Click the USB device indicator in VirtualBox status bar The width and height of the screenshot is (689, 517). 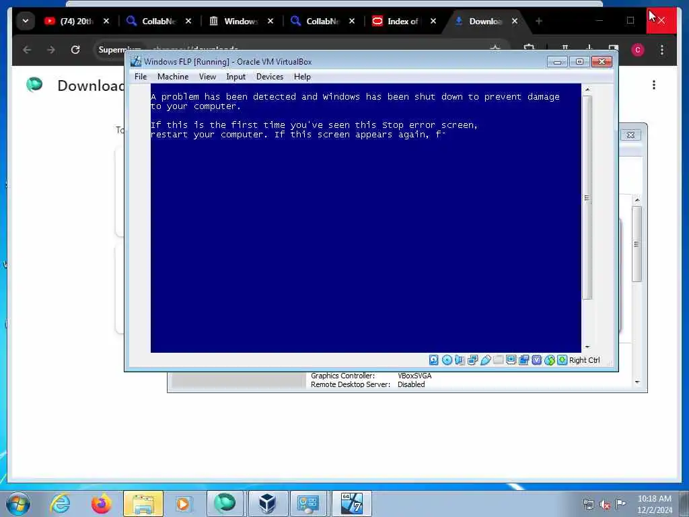click(x=486, y=360)
